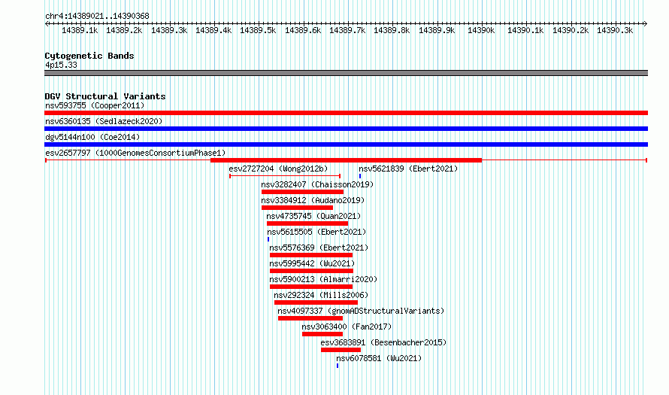This screenshot has height=395, width=669.
Task: Click the nsv593755 (Cooper2011) red variant bar
Action: tap(346, 113)
